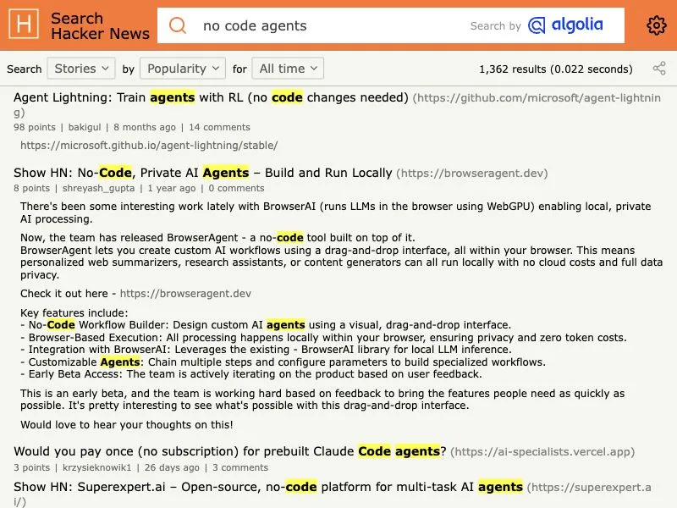The image size is (677, 508).
Task: Open the Superexpert.ai Show HN story
Action: [268, 487]
